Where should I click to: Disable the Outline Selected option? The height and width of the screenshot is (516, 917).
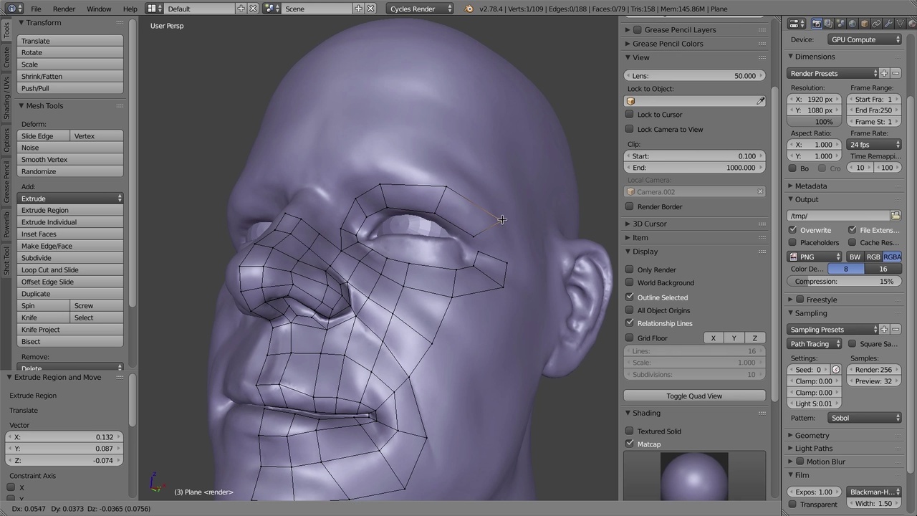coord(630,297)
